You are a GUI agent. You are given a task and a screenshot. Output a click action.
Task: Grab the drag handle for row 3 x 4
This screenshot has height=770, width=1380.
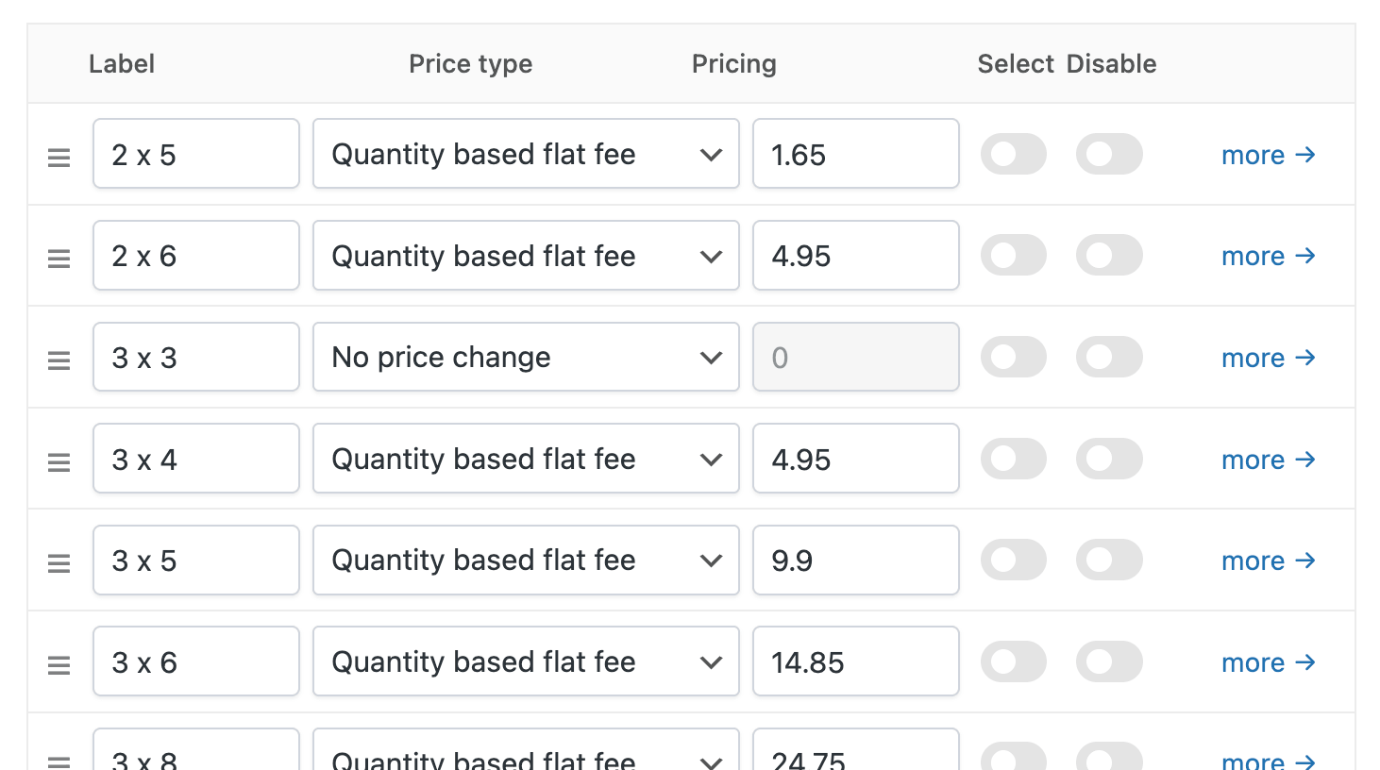(x=59, y=461)
